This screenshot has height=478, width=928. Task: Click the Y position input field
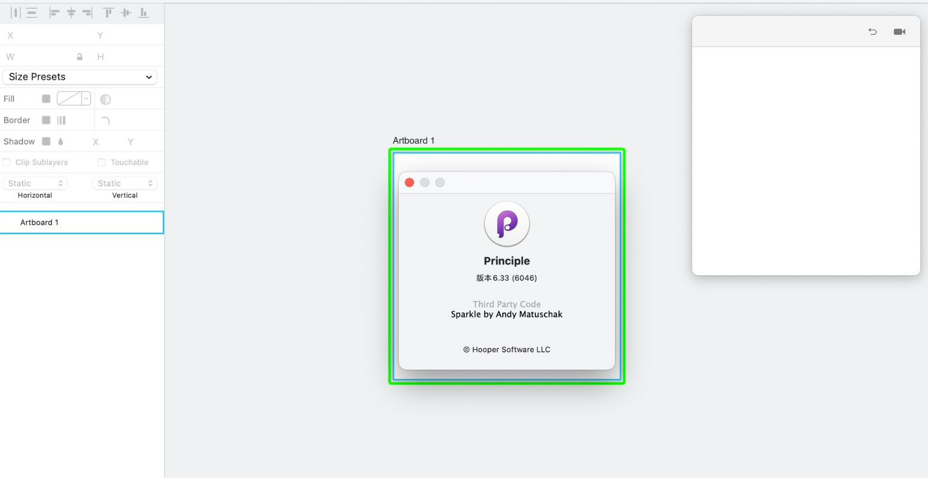[128, 36]
